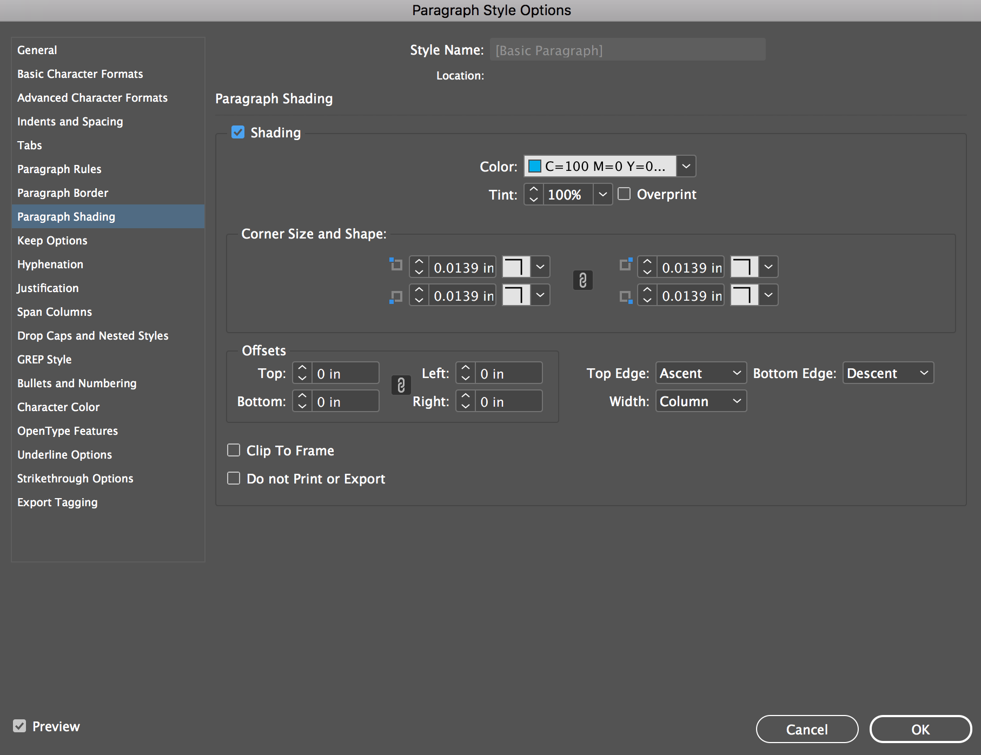Click the top-left corner size indicator icon
This screenshot has width=981, height=755.
point(396,265)
